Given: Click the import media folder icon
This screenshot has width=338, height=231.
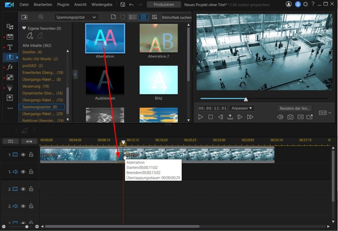Looking at the screenshot, I should [x=24, y=17].
